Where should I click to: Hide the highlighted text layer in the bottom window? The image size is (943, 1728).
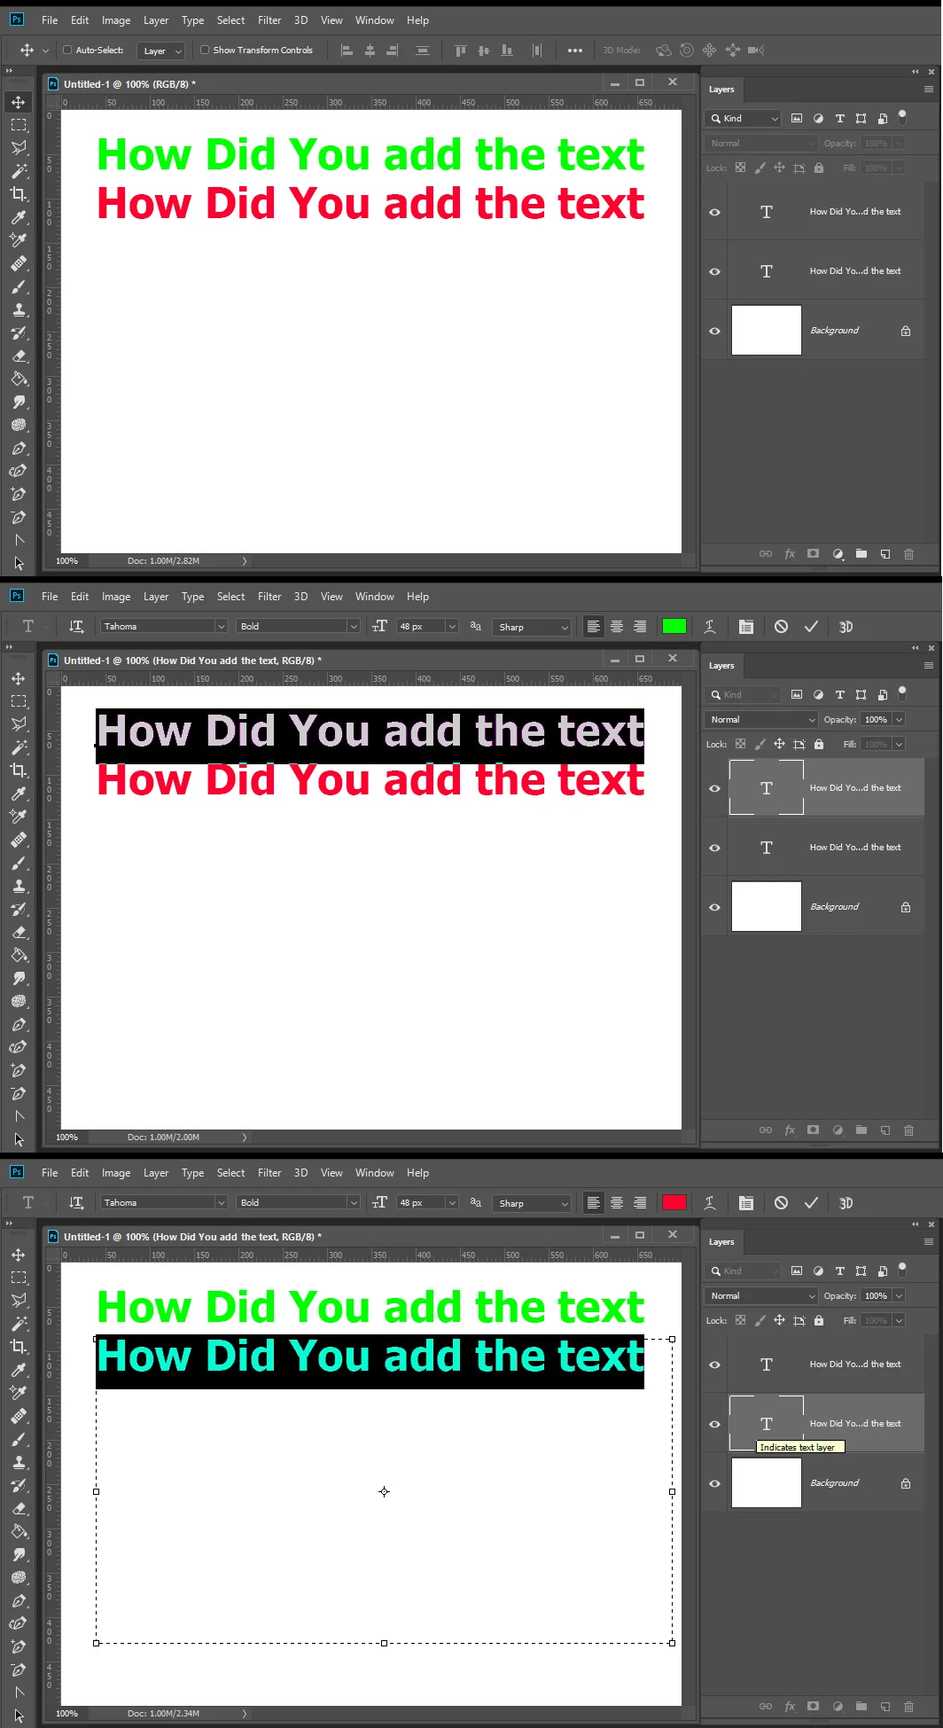coord(714,1424)
